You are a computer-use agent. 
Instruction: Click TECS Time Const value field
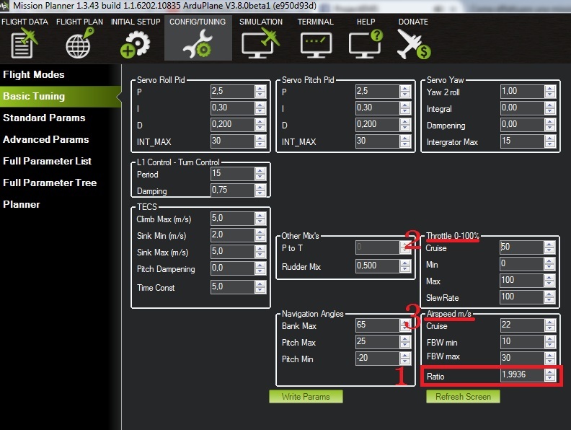click(x=232, y=287)
